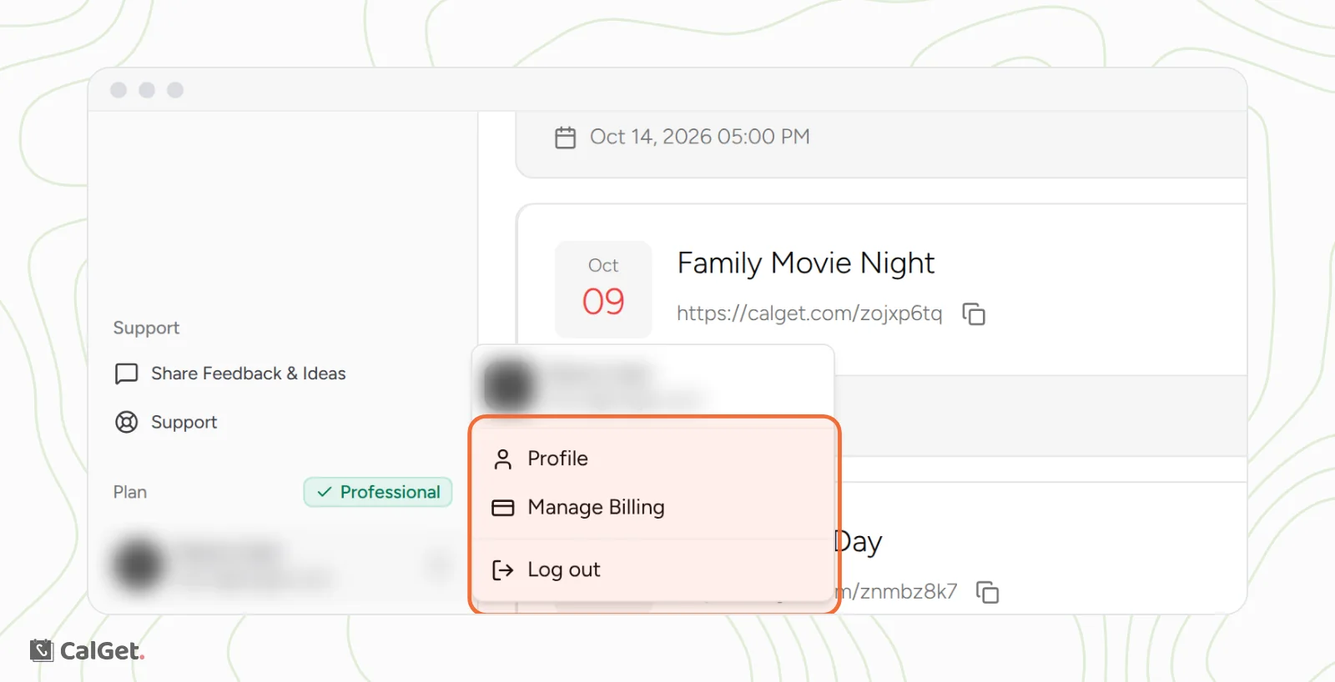Screen dimensions: 1335x682
Task: Click the lifebuoy Support icon
Action: [x=126, y=423]
